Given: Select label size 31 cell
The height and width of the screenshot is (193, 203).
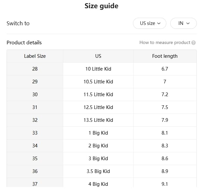Looking at the screenshot, I should pyautogui.click(x=35, y=107).
